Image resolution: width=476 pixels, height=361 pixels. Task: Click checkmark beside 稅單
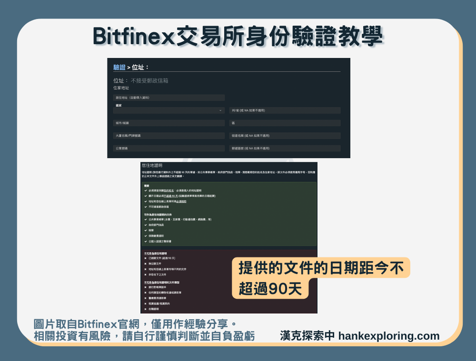tap(146, 230)
